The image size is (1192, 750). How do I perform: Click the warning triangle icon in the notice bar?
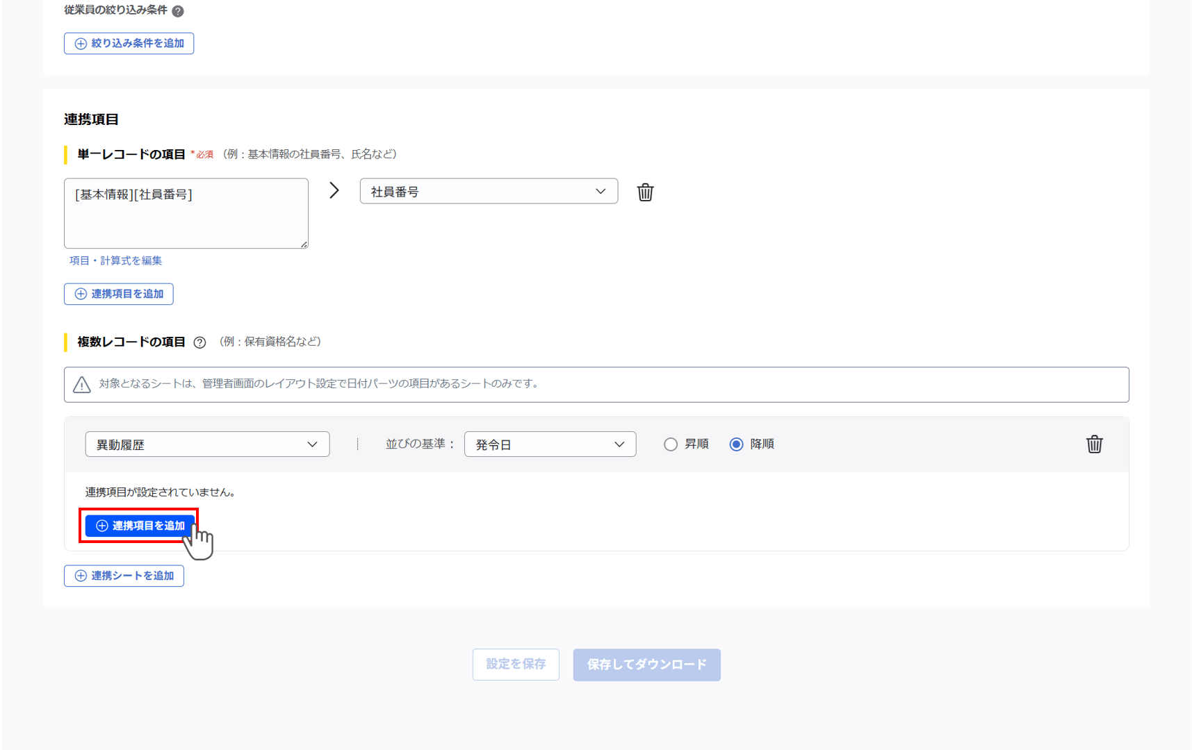click(x=82, y=384)
